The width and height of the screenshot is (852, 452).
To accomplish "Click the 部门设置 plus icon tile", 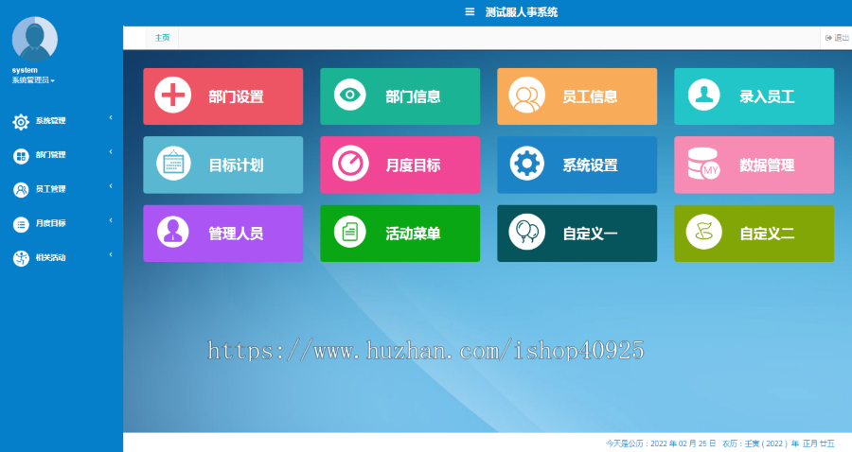I will click(222, 96).
